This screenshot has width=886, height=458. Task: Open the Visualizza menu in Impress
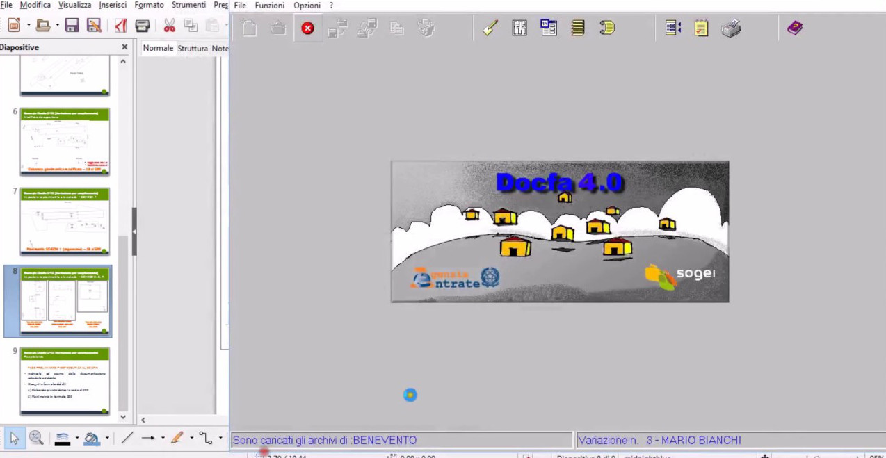[x=75, y=5]
